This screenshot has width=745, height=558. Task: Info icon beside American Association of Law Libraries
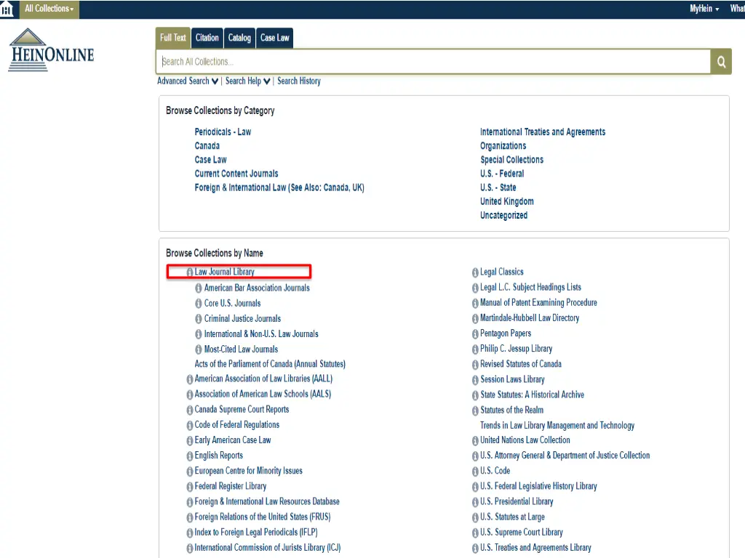(190, 379)
